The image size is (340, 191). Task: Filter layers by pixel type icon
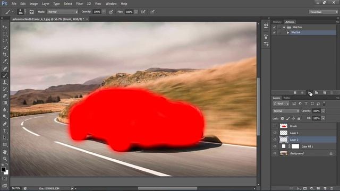pos(294,104)
